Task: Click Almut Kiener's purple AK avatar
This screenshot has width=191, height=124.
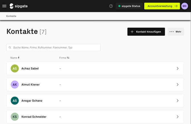Action: tap(15, 85)
